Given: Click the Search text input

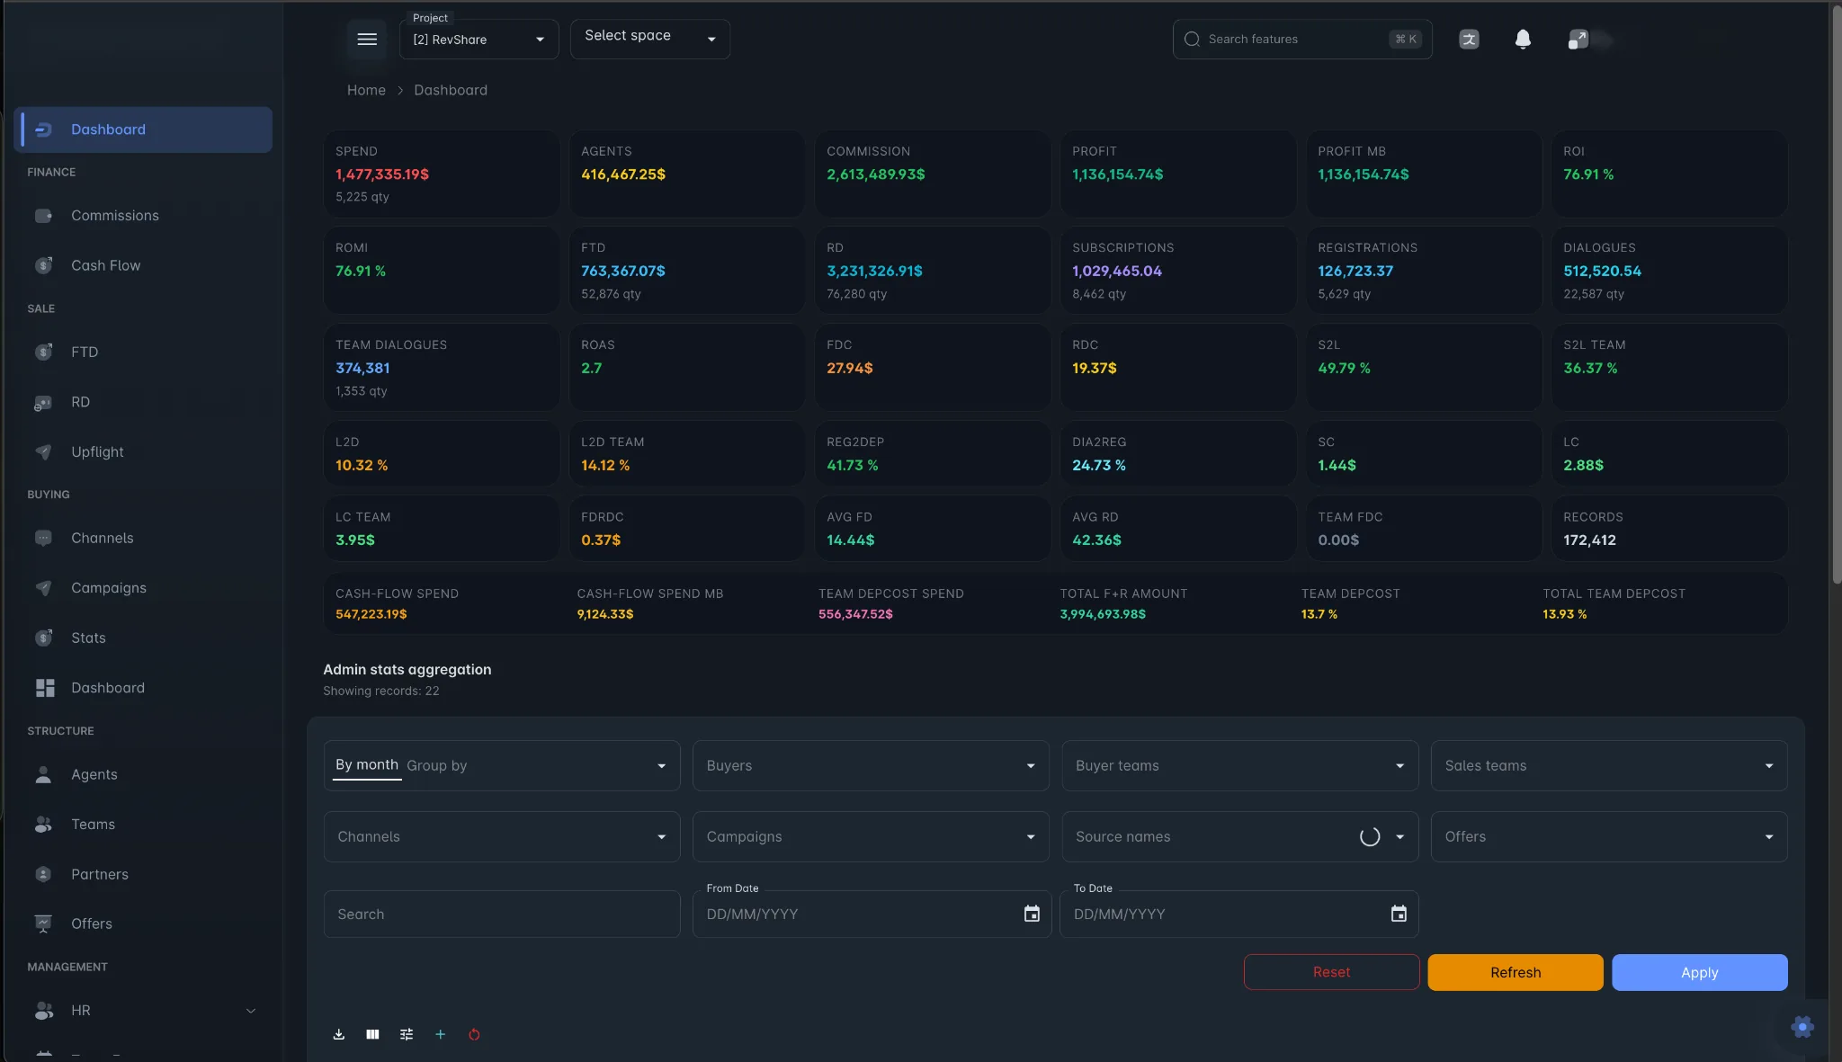Looking at the screenshot, I should click(502, 914).
